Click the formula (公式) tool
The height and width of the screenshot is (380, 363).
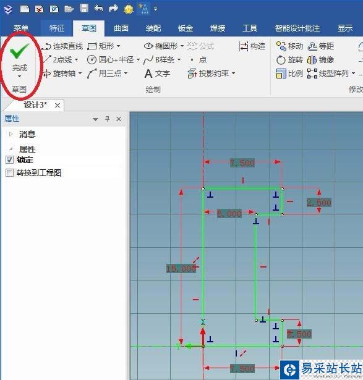[x=200, y=46]
